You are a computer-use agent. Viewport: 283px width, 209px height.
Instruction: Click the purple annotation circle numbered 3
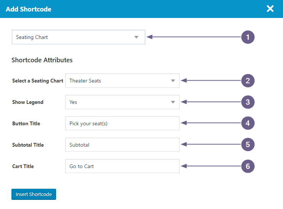pyautogui.click(x=248, y=102)
